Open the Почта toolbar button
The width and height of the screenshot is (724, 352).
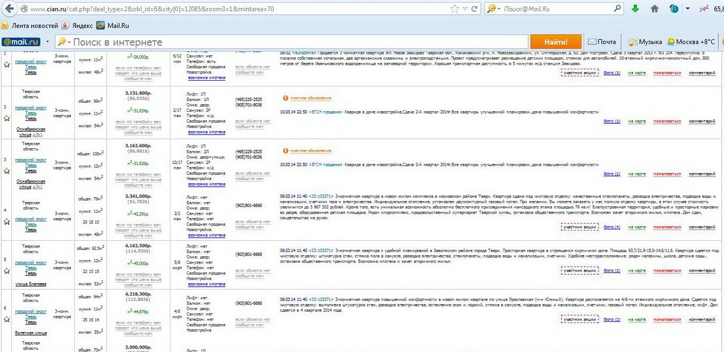[602, 42]
